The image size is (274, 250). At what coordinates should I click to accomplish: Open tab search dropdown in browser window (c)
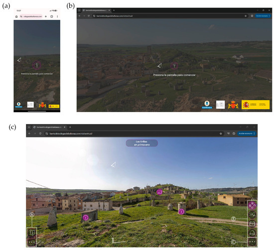point(29,127)
